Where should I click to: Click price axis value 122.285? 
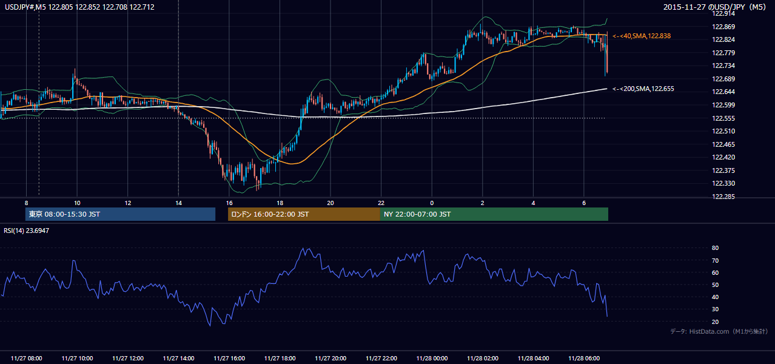[x=724, y=197]
